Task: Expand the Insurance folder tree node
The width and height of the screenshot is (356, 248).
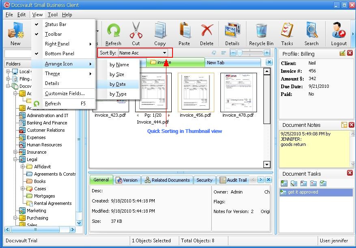Action: pyautogui.click(x=16, y=152)
